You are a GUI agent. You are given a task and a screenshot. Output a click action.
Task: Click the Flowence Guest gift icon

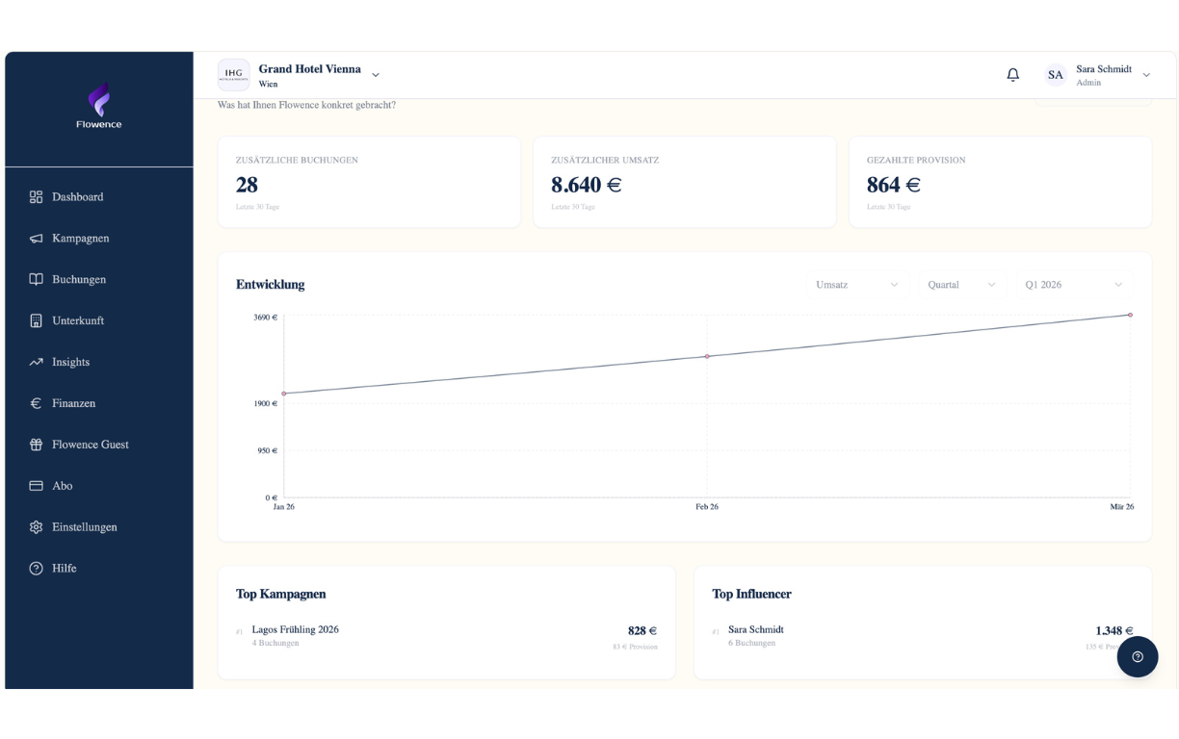coord(36,446)
